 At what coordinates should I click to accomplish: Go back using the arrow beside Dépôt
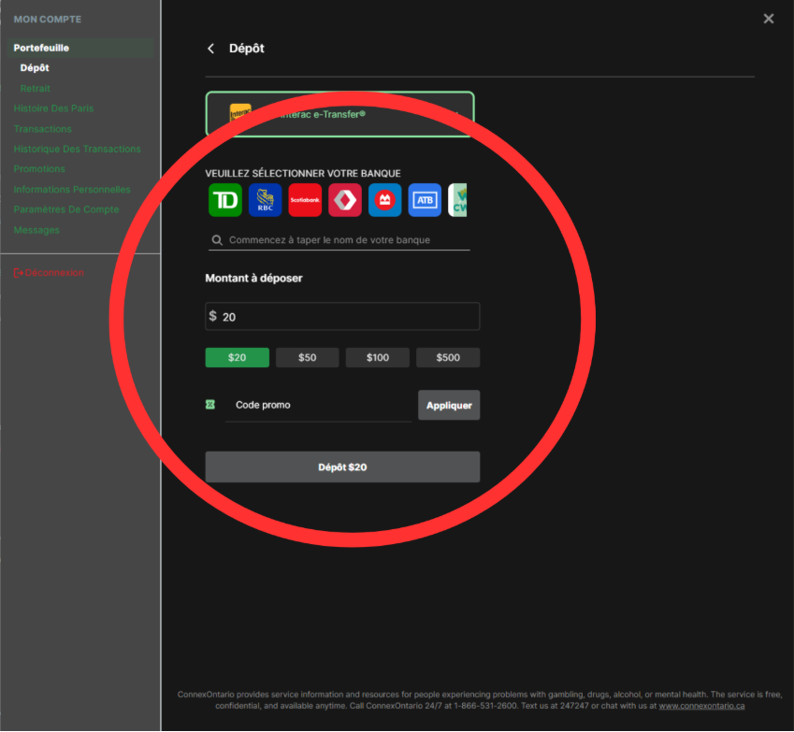click(211, 49)
